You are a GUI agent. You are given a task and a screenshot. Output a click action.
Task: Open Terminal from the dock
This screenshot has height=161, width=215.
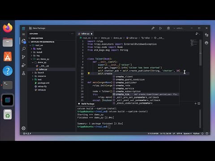tap(8, 85)
